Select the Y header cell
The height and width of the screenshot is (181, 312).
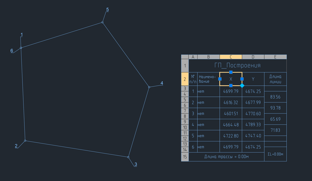click(x=253, y=79)
